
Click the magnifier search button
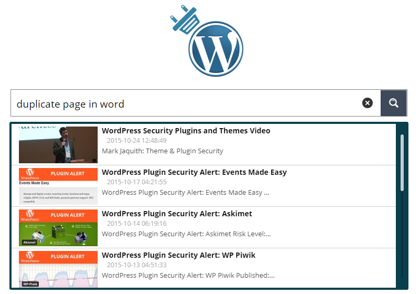tap(393, 103)
